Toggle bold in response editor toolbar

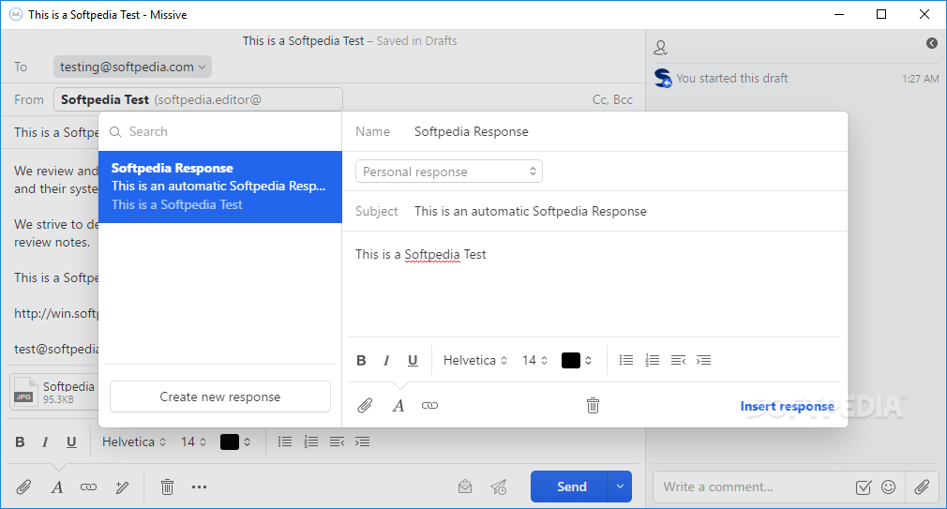point(361,361)
